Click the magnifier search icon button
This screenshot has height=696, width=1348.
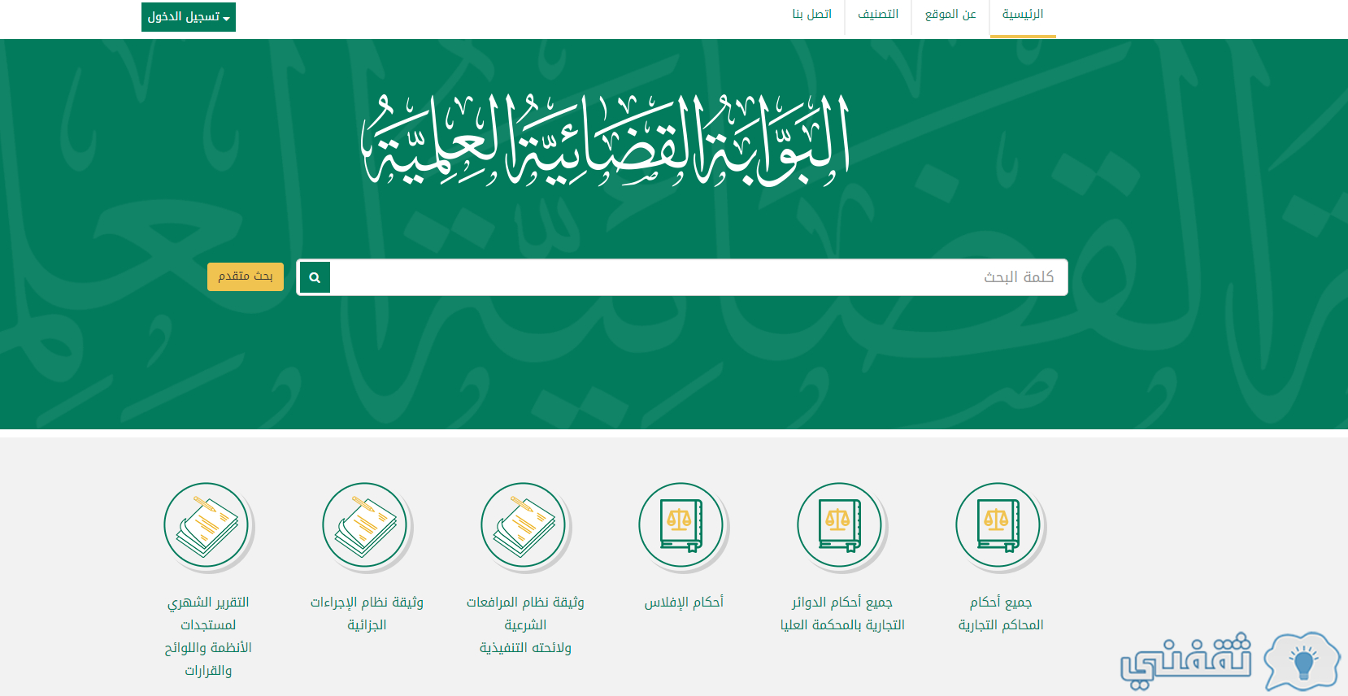(315, 277)
